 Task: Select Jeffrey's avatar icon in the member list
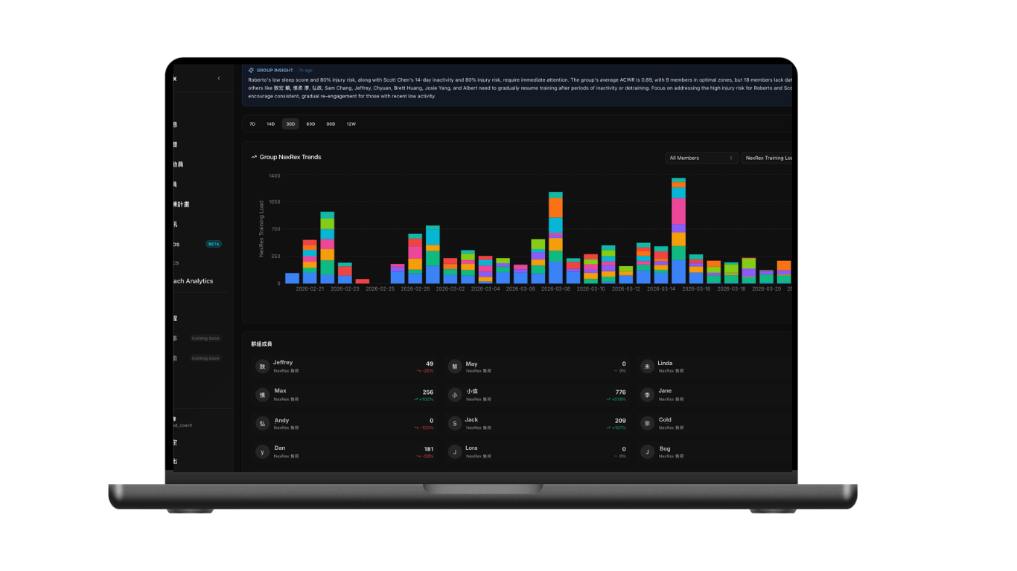262,367
